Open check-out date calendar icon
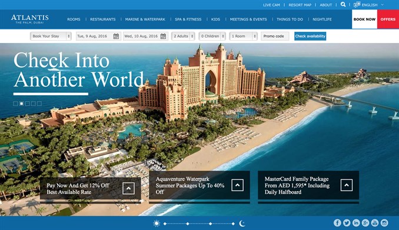399x230 pixels. tap(163, 36)
